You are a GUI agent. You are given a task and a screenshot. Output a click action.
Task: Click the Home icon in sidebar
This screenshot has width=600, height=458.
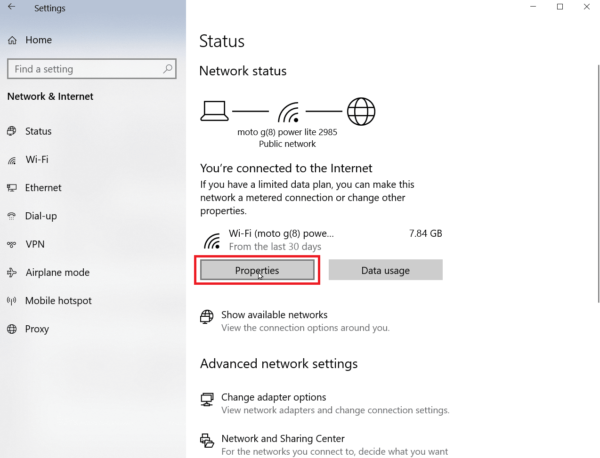[x=13, y=40]
